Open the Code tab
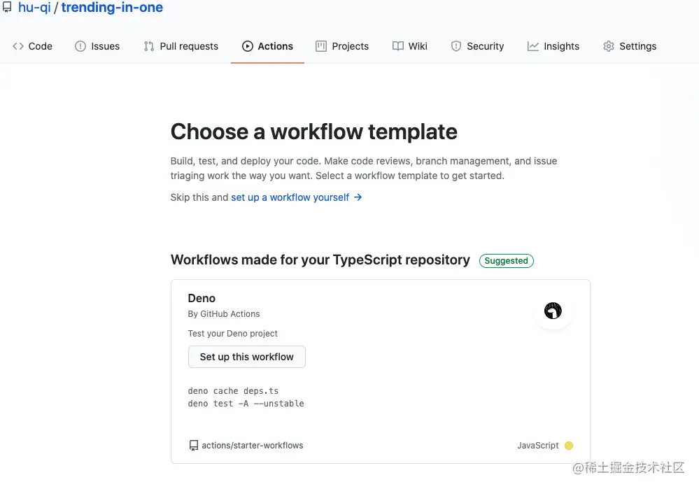This screenshot has height=489, width=699. [33, 46]
